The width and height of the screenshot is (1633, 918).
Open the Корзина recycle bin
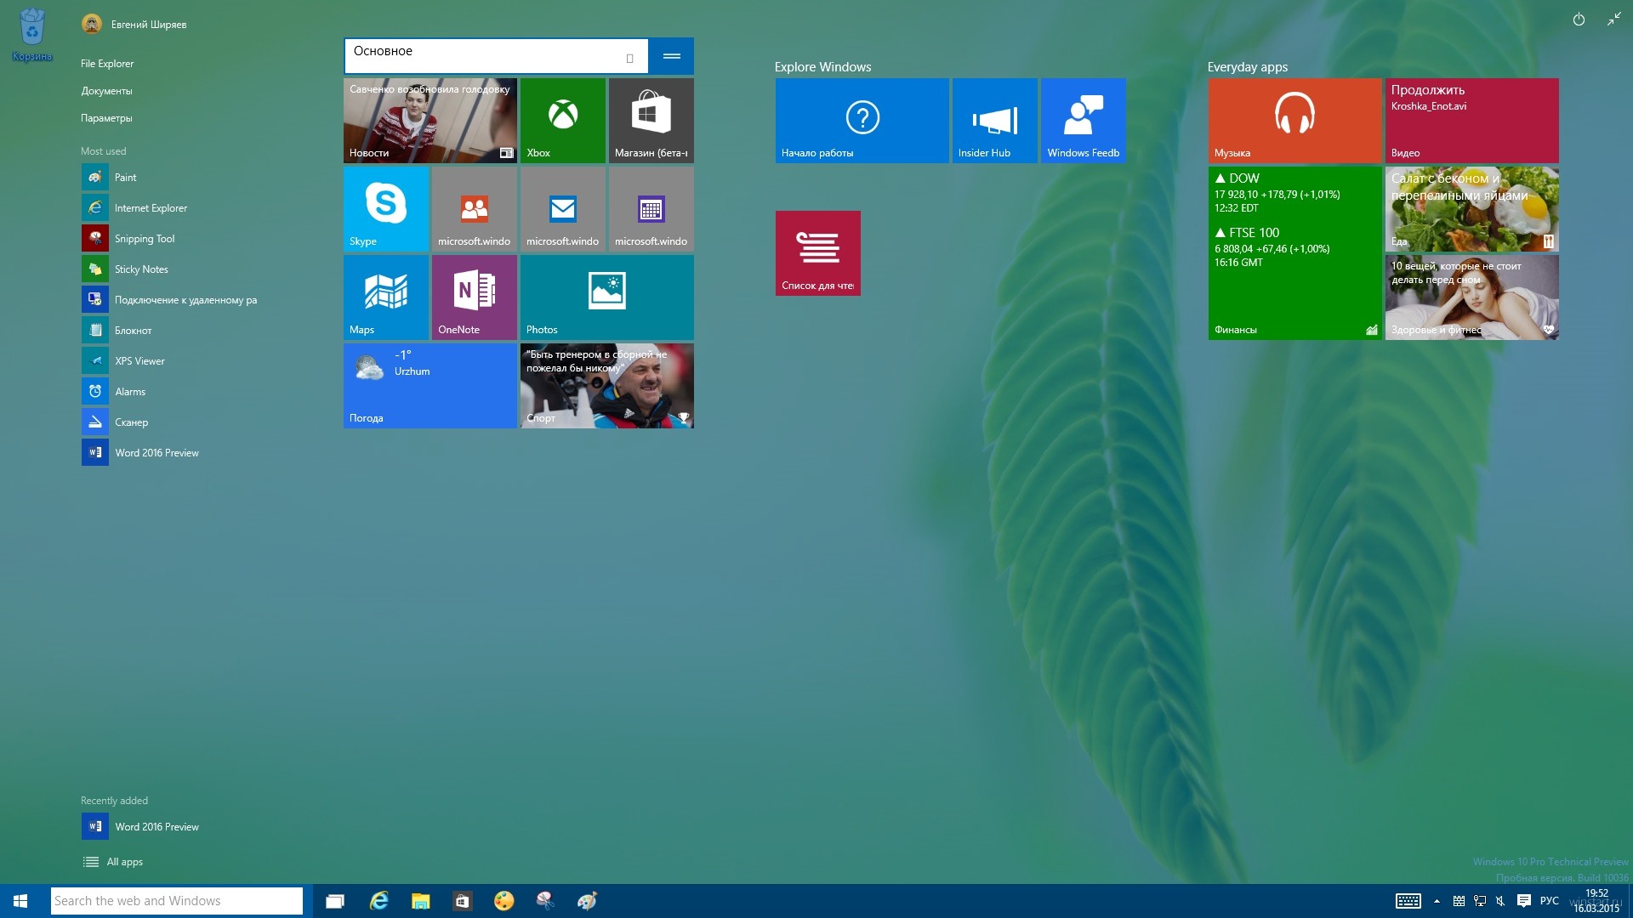tap(31, 36)
